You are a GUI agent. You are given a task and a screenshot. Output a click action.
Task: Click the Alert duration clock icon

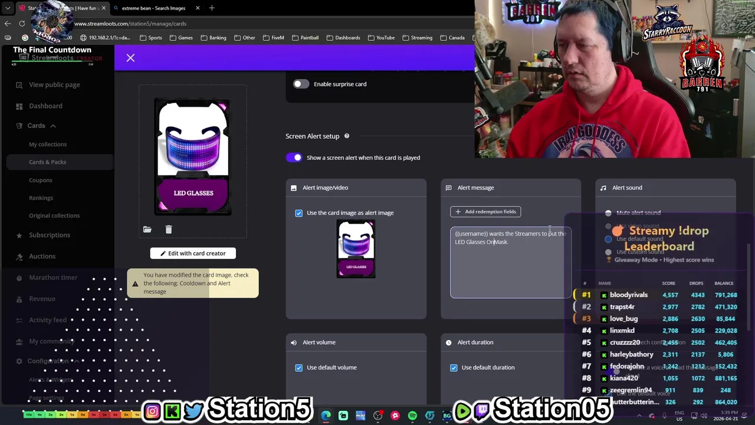click(x=448, y=342)
